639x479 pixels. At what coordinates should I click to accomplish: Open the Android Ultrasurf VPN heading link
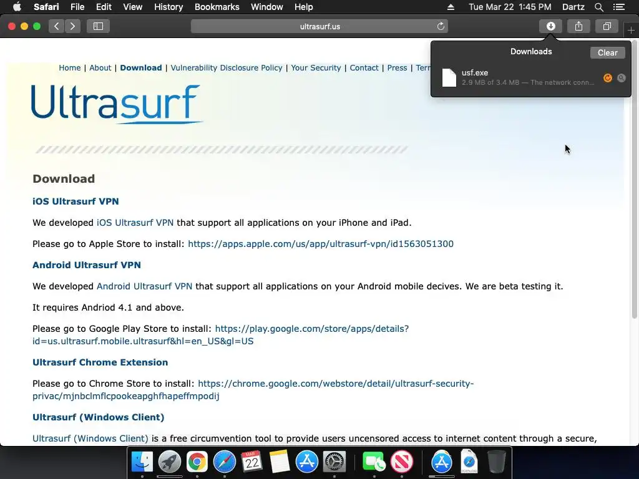pyautogui.click(x=86, y=264)
